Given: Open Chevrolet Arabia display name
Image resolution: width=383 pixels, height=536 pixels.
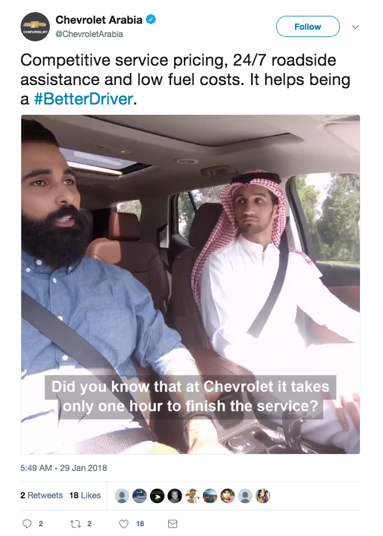Looking at the screenshot, I should click(99, 20).
